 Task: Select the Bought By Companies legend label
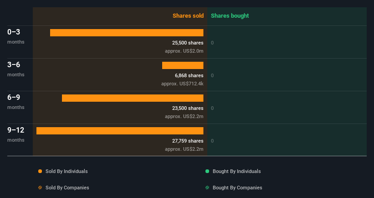[237, 188]
